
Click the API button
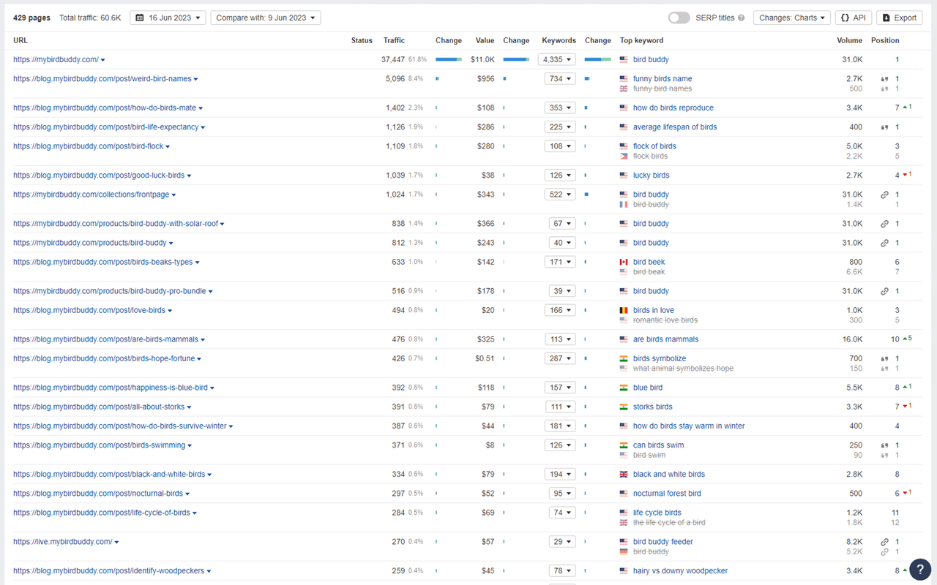[x=854, y=18]
